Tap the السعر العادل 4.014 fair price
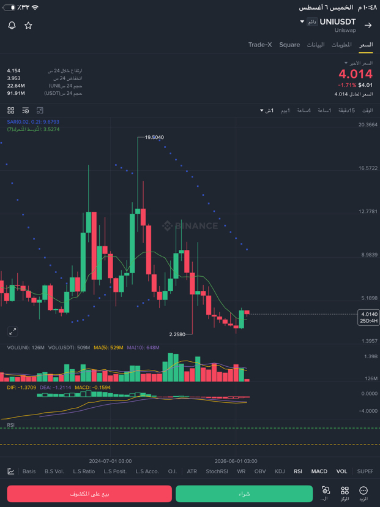 (353, 94)
